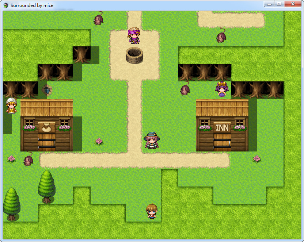This screenshot has width=304, height=242.
Task: Click the boy standing at the bottom path
Action: coord(152,211)
